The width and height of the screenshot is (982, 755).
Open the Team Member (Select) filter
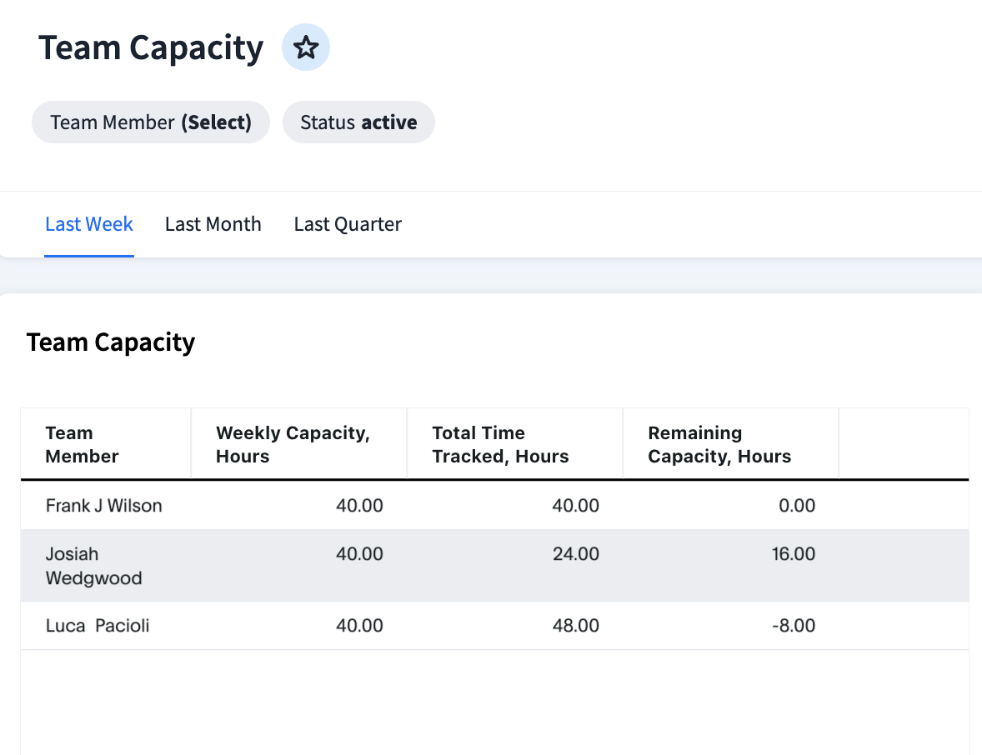(x=151, y=122)
